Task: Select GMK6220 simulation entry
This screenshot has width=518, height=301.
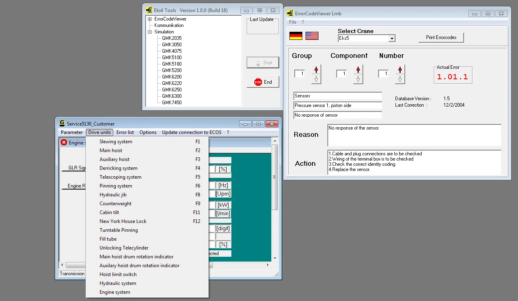Action: [x=172, y=83]
